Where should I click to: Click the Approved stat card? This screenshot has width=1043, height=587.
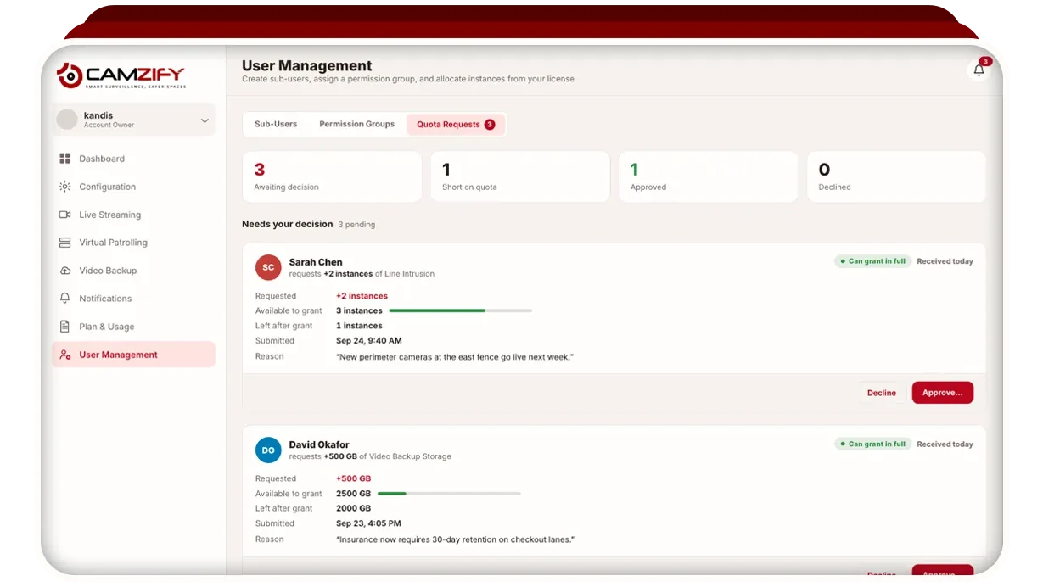point(708,176)
